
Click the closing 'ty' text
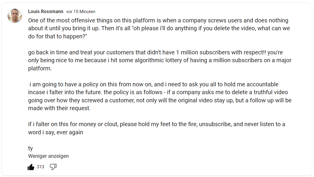coord(30,149)
